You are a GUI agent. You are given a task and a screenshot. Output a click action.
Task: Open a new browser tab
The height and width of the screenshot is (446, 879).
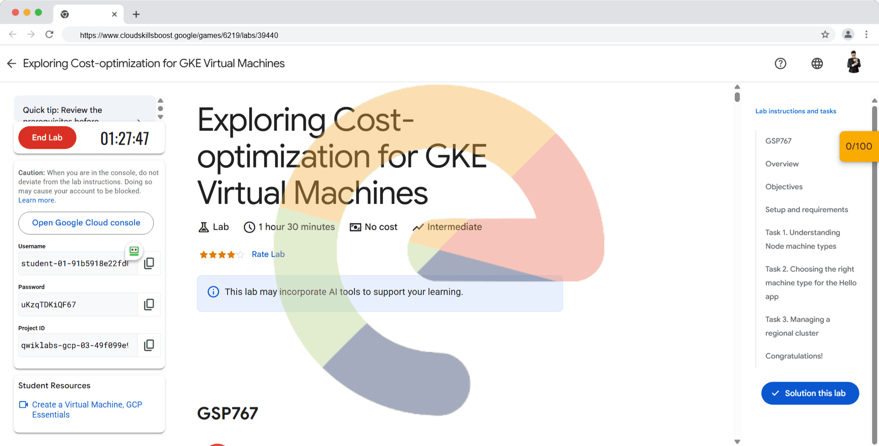[136, 14]
